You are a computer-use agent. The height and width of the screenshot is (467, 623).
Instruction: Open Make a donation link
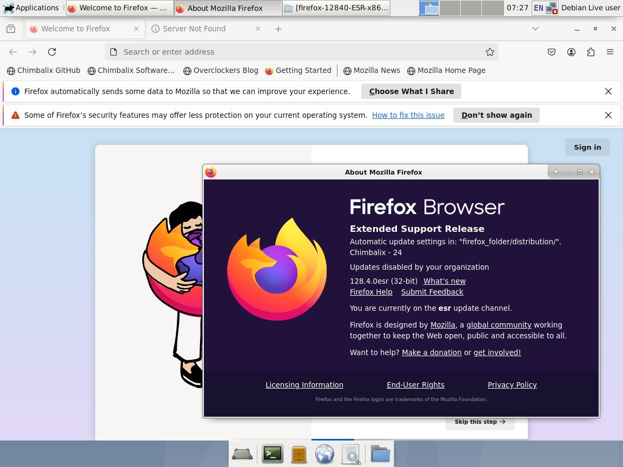432,352
